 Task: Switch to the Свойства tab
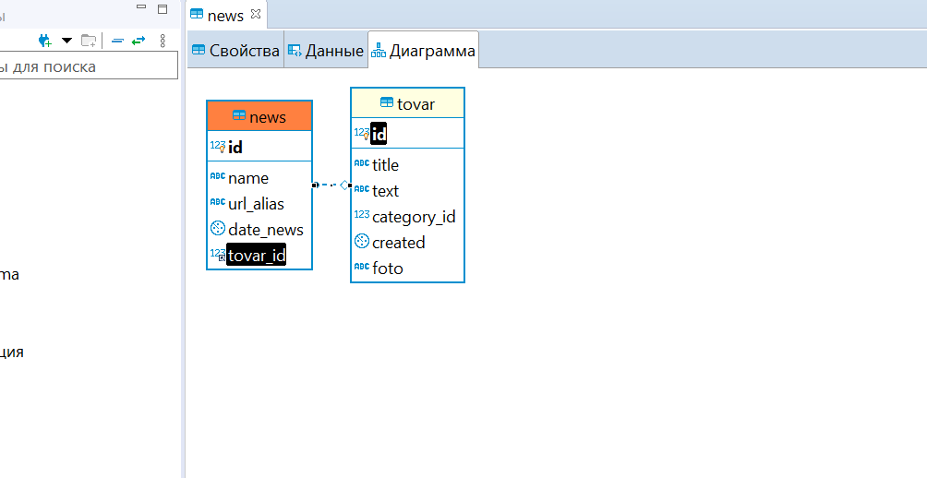coord(235,51)
